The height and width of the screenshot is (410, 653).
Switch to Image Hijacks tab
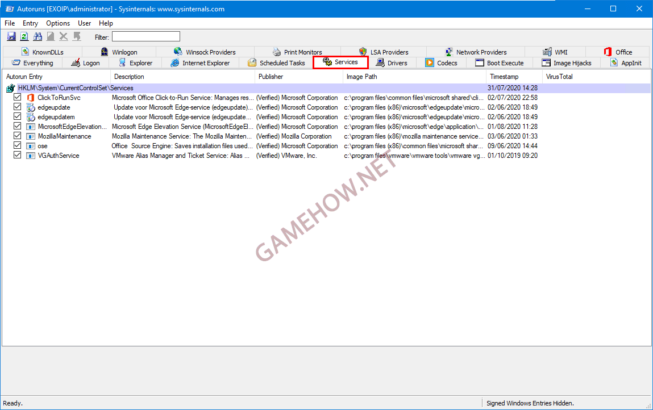tap(567, 63)
